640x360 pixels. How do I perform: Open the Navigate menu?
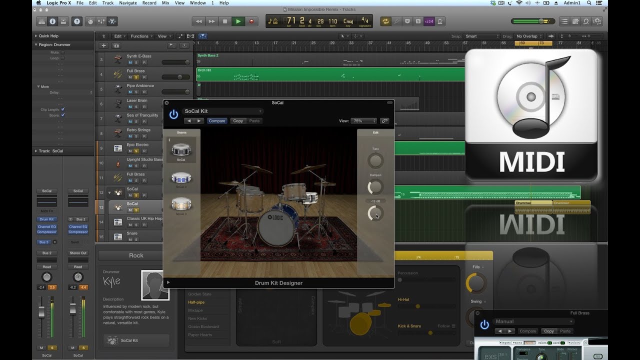pos(128,3)
